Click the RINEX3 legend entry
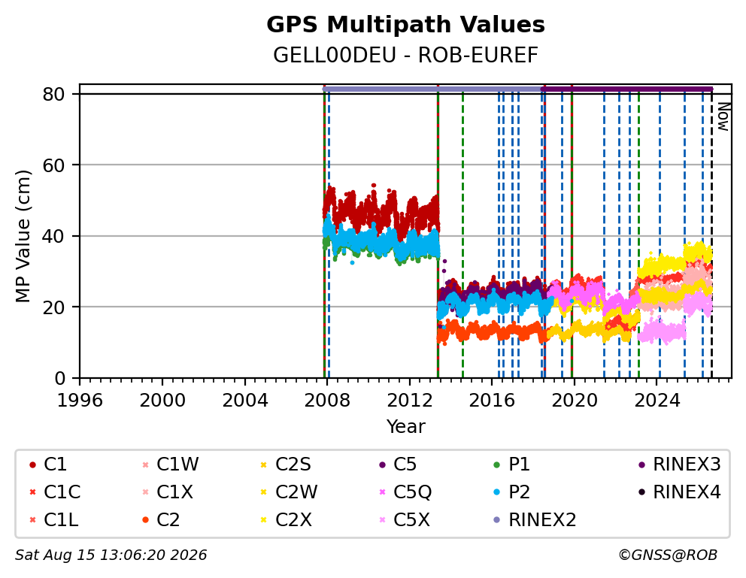Image resolution: width=746 pixels, height=578 pixels. pos(680,465)
